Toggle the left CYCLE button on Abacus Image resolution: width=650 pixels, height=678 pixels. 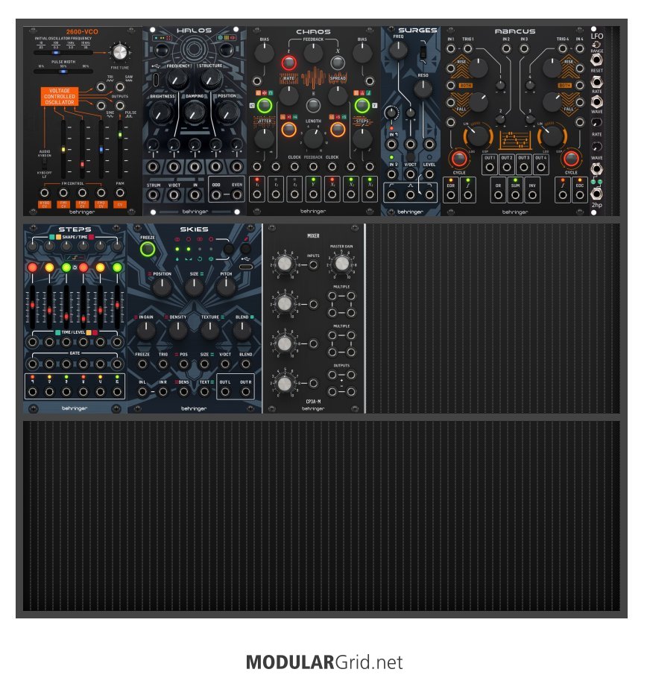458,159
